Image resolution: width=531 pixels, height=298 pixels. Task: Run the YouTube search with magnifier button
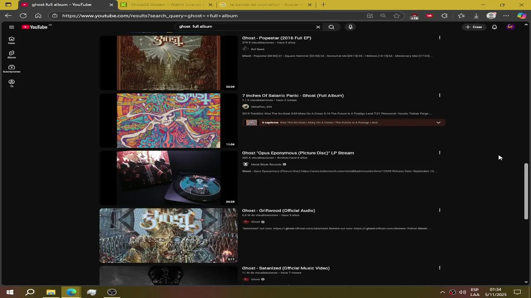[331, 27]
